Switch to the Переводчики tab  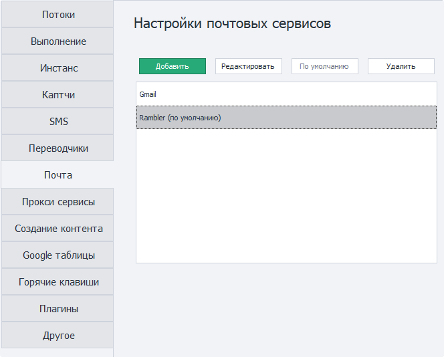tap(58, 148)
